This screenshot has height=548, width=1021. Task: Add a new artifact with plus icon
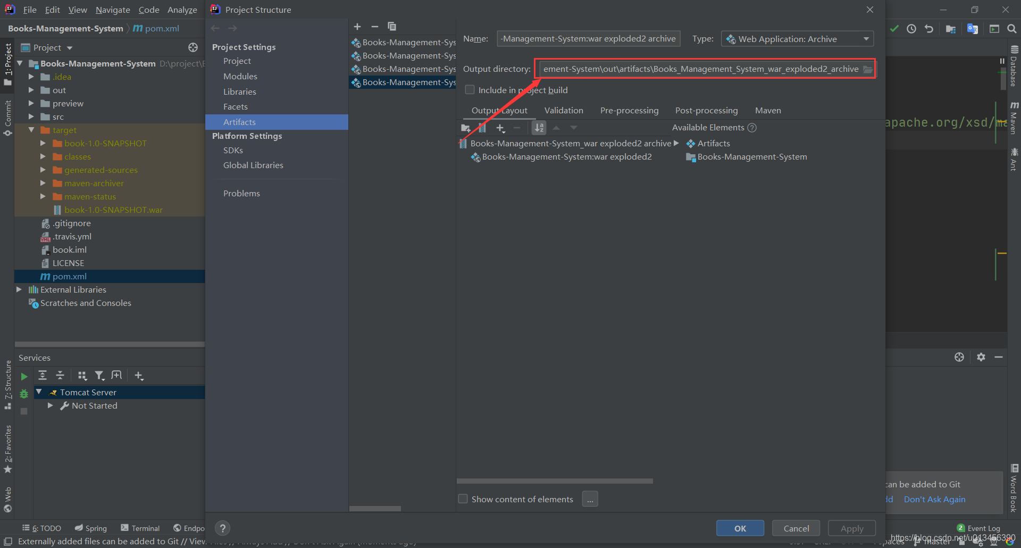tap(357, 27)
